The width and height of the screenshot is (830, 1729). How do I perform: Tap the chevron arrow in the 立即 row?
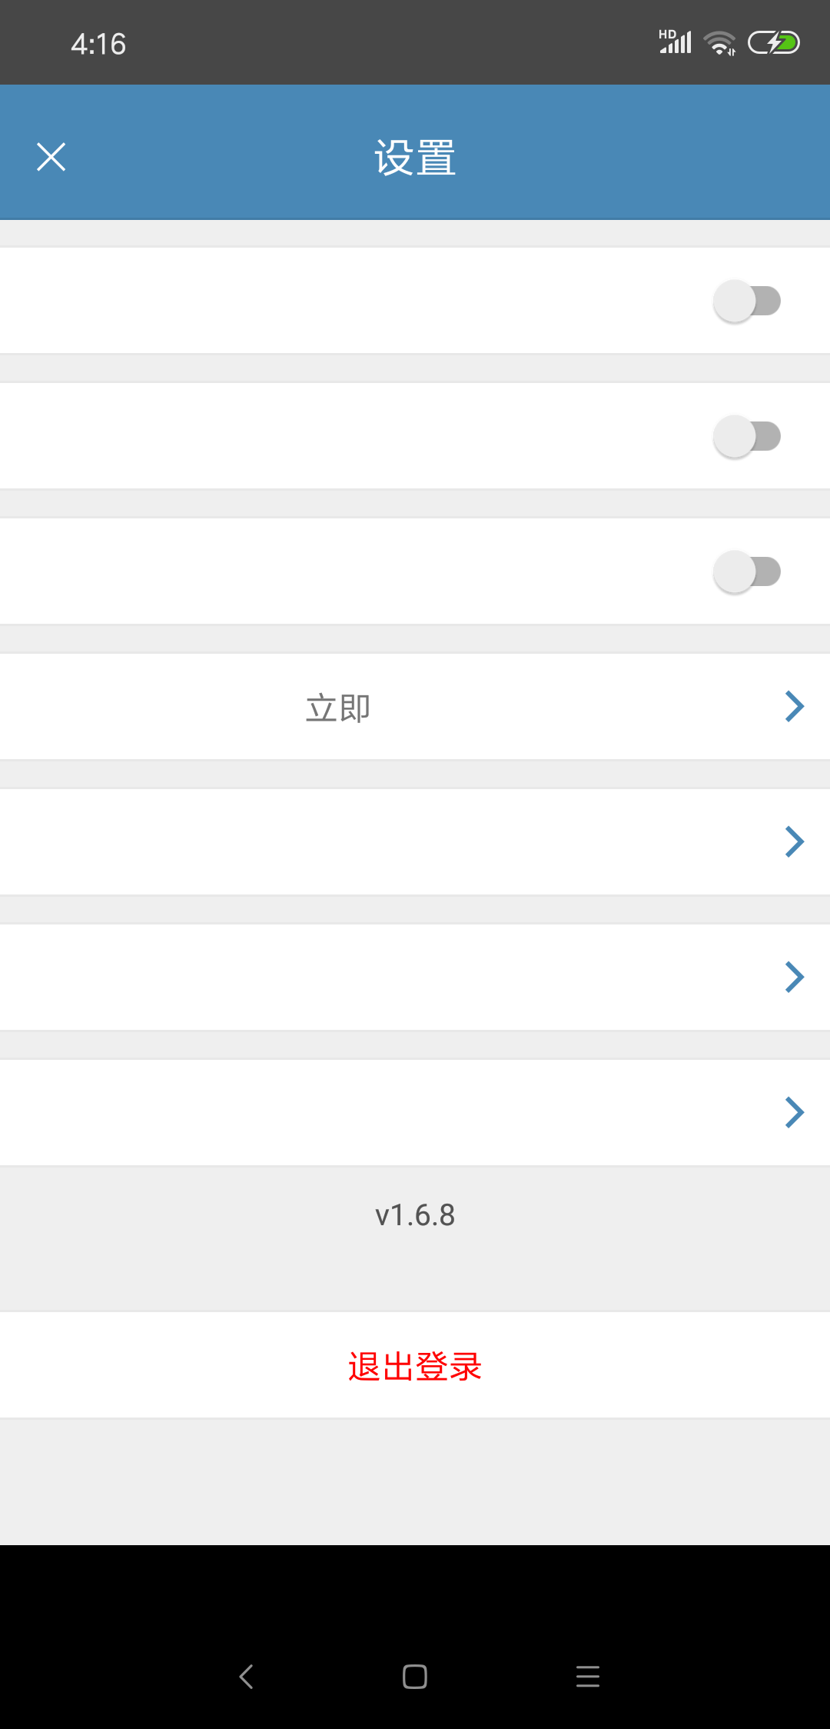pyautogui.click(x=795, y=706)
